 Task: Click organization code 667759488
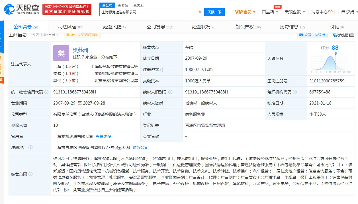(x=320, y=92)
